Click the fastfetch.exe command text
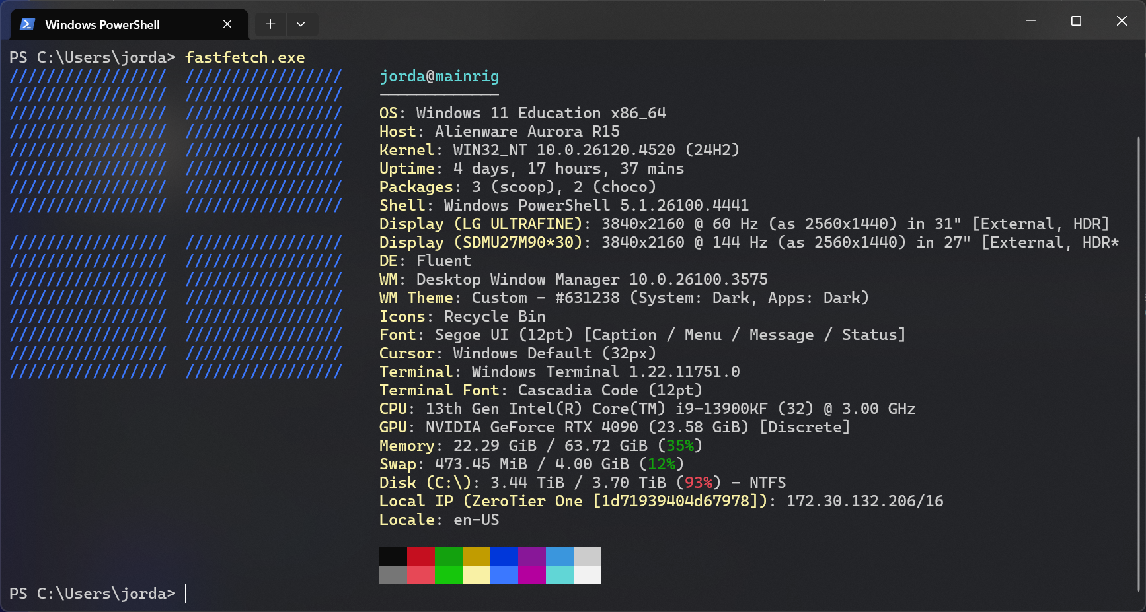This screenshot has height=612, width=1146. (x=245, y=57)
